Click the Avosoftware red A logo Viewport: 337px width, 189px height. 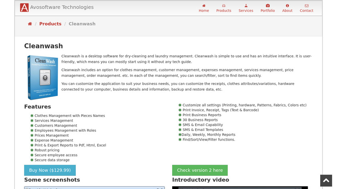[x=24, y=8]
